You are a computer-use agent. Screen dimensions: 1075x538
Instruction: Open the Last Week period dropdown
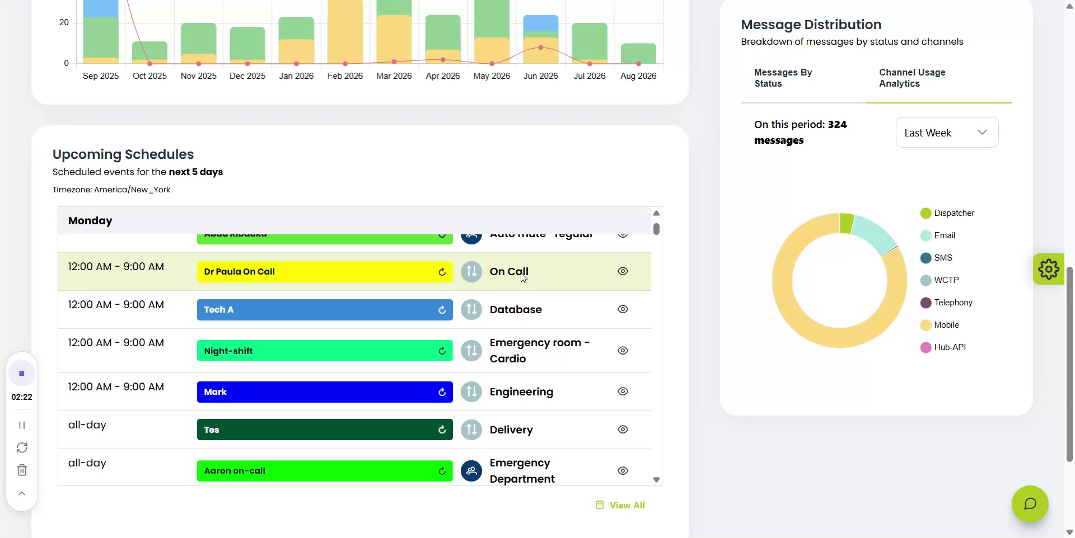point(947,133)
